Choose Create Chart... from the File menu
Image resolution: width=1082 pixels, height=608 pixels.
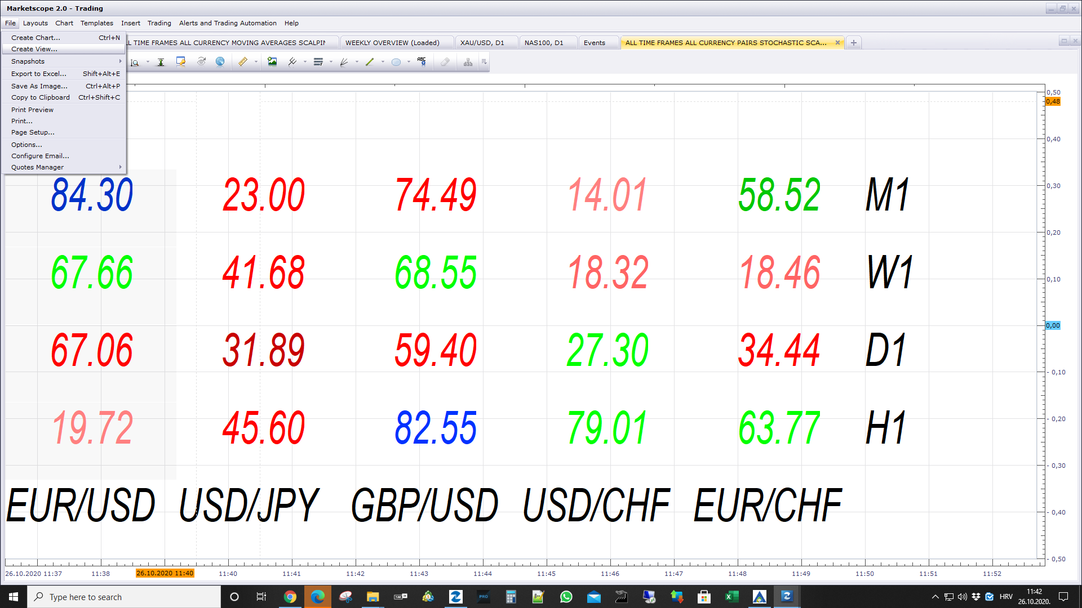[x=64, y=38]
